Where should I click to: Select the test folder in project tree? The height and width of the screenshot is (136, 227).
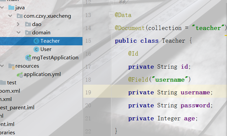pyautogui.click(x=12, y=83)
